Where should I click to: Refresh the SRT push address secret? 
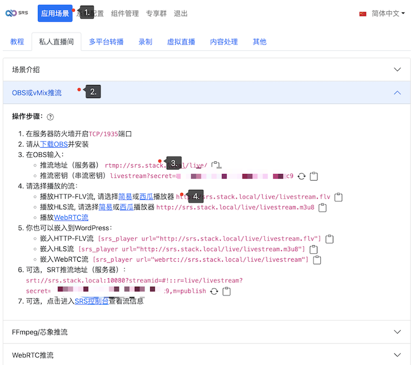pyautogui.click(x=214, y=291)
